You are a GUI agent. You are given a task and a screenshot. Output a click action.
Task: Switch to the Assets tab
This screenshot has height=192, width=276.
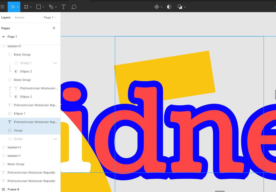click(19, 17)
